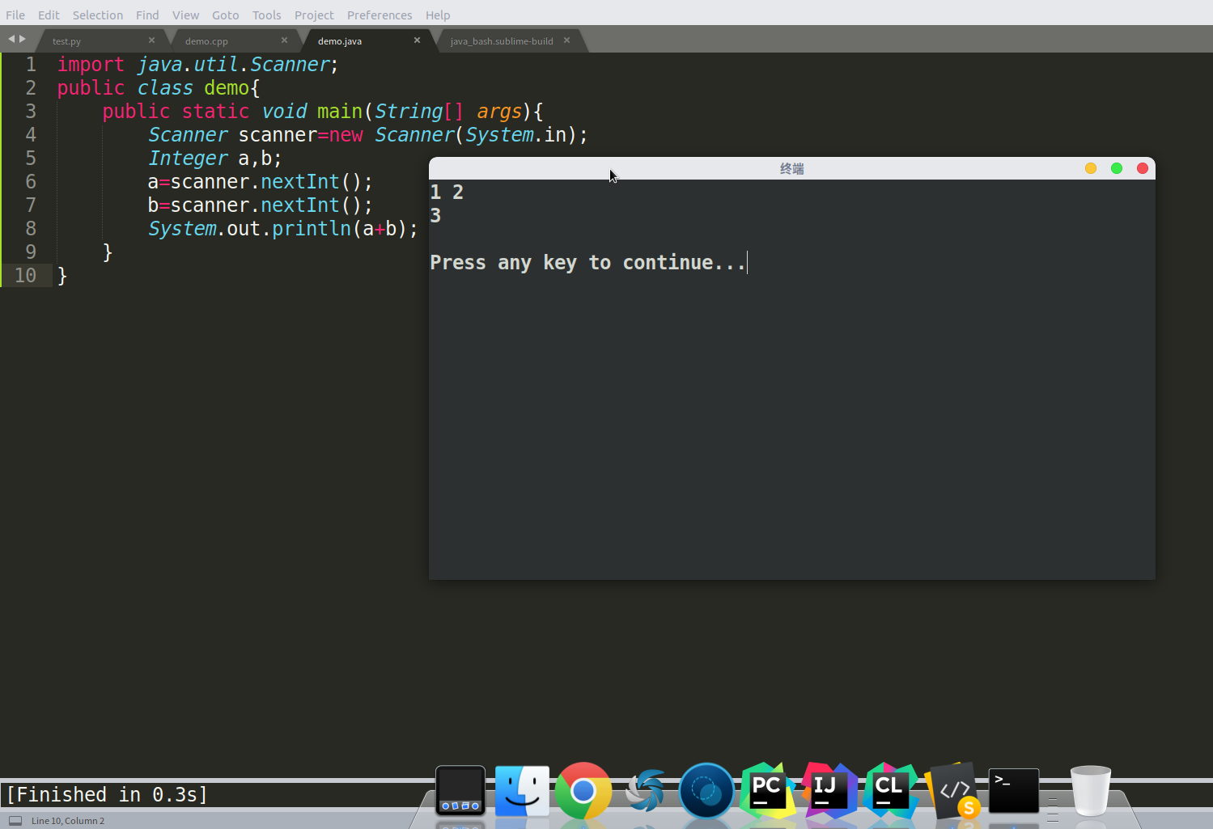Click the desktop preview icon in dock
The height and width of the screenshot is (829, 1213).
coord(460,790)
